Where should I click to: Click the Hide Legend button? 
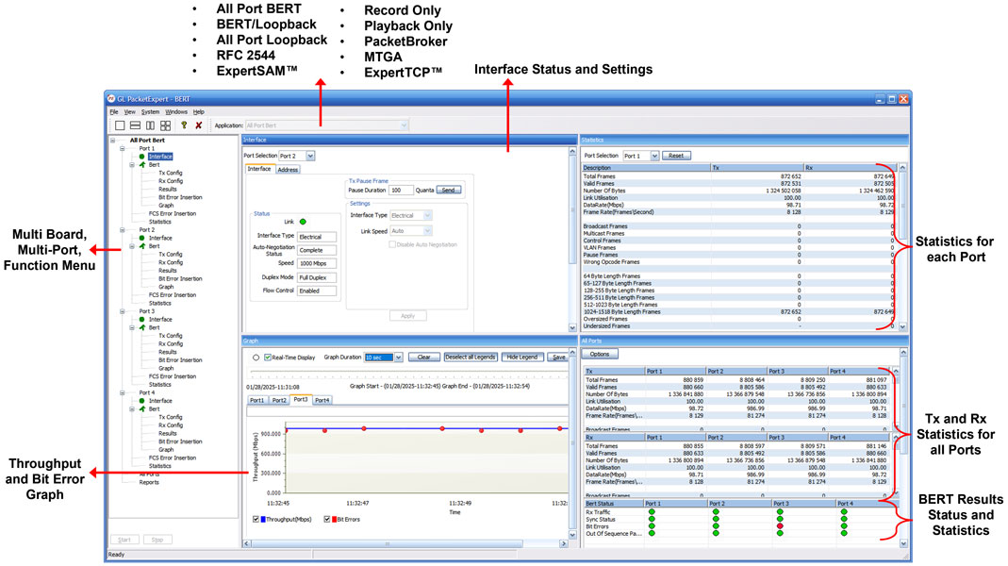point(522,357)
